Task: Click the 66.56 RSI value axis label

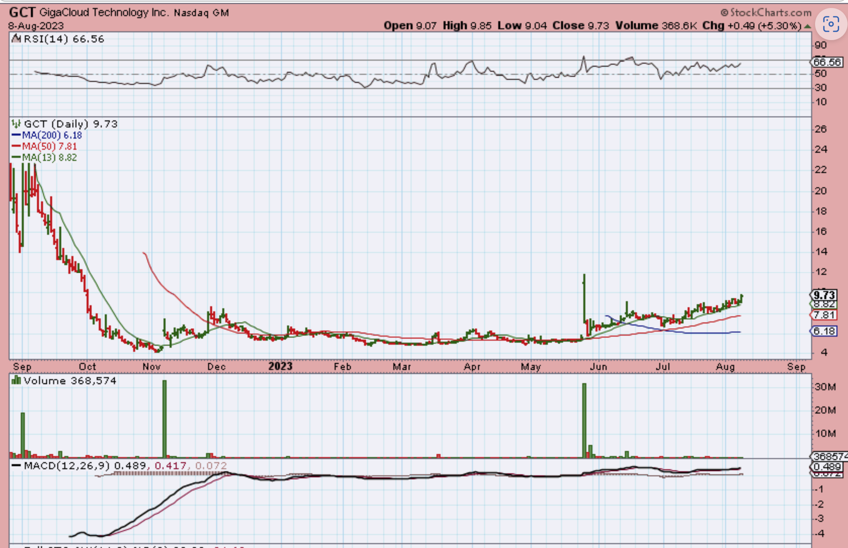Action: [827, 62]
